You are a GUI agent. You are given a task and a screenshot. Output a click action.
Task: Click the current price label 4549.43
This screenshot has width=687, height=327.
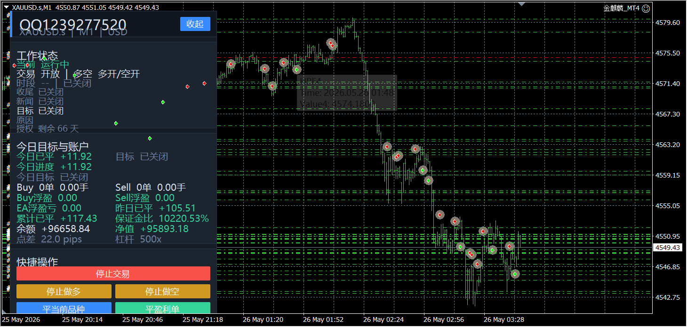pos(667,248)
